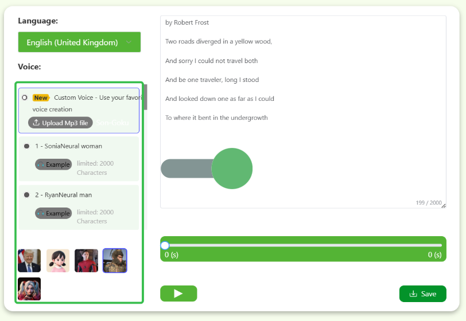Choose the monkey warrior voice thumbnail
The image size is (466, 321).
pos(115,260)
